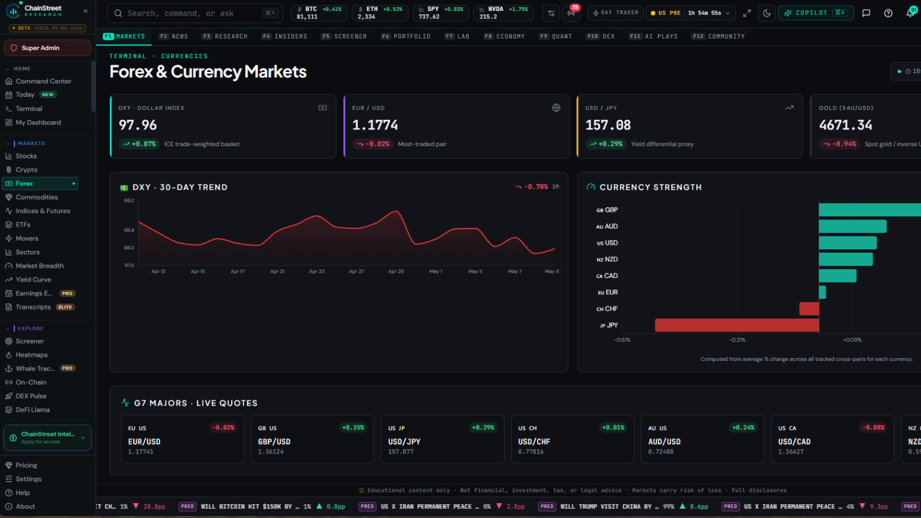The width and height of the screenshot is (921, 518).
Task: Switch to the F3 Research tab
Action: [x=224, y=36]
